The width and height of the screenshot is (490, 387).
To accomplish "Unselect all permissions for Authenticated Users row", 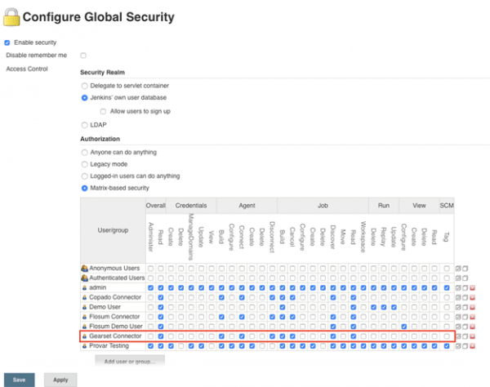I will click(465, 278).
